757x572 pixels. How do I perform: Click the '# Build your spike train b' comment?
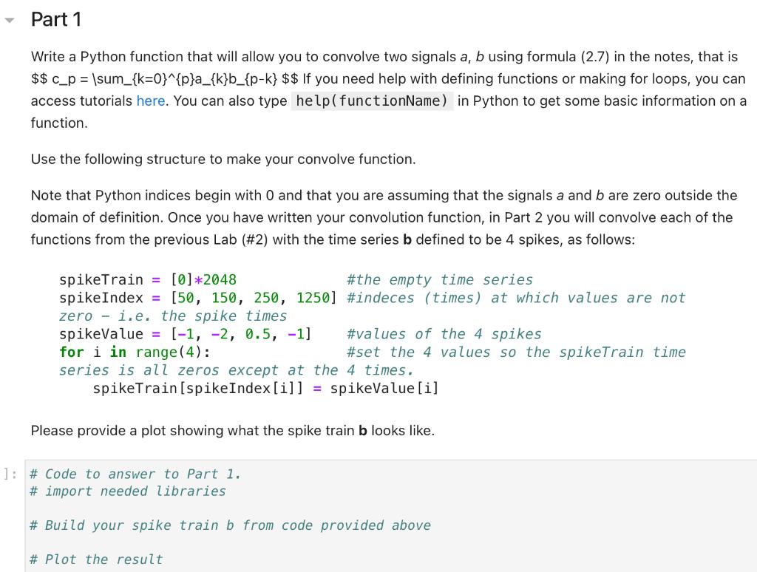coord(231,525)
